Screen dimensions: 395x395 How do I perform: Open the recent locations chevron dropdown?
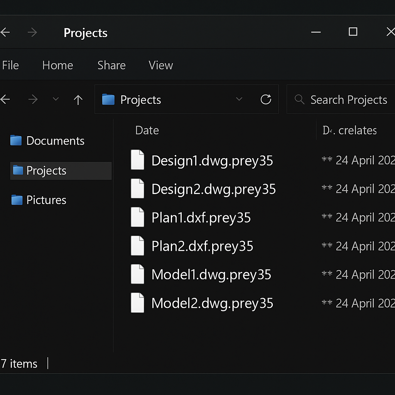tap(56, 100)
